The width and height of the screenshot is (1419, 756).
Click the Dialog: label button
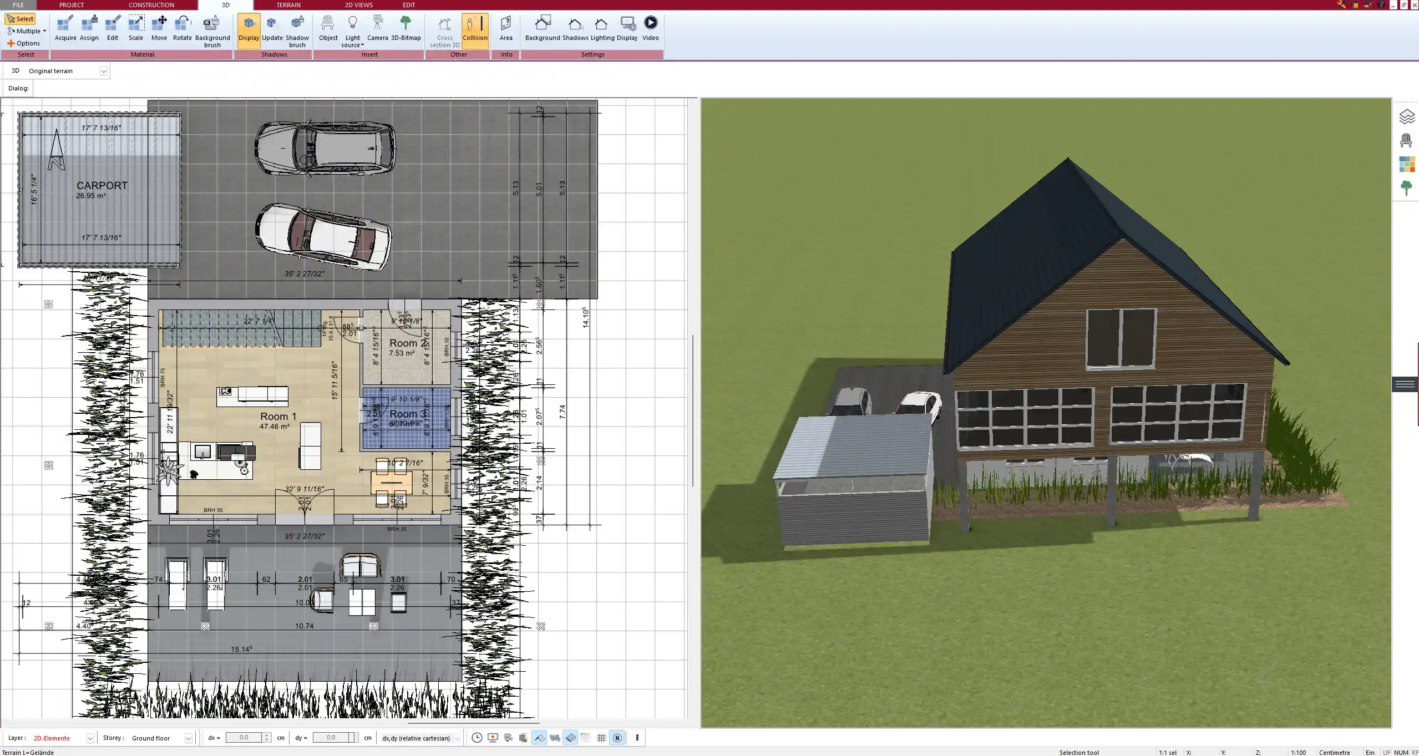pyautogui.click(x=18, y=88)
